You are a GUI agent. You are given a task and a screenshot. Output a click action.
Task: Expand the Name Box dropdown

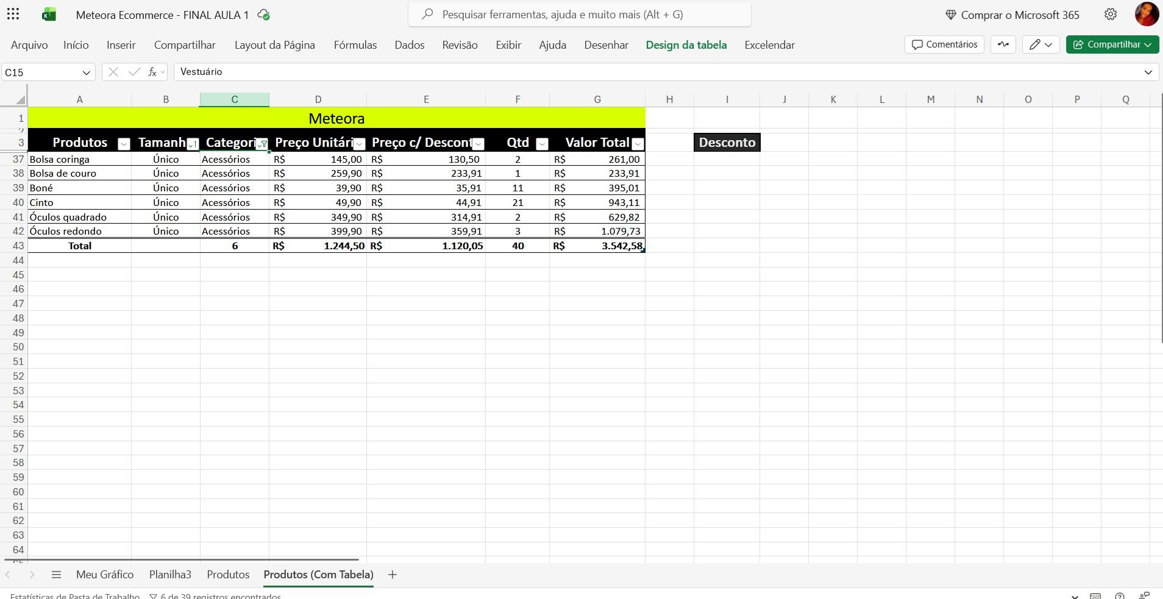pos(86,73)
